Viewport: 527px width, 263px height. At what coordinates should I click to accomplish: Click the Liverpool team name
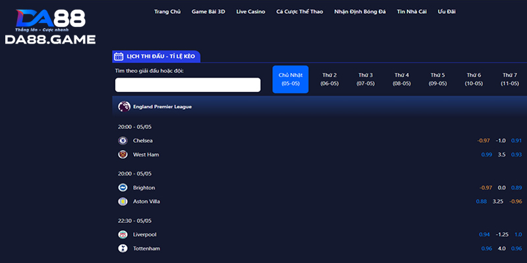coord(145,235)
